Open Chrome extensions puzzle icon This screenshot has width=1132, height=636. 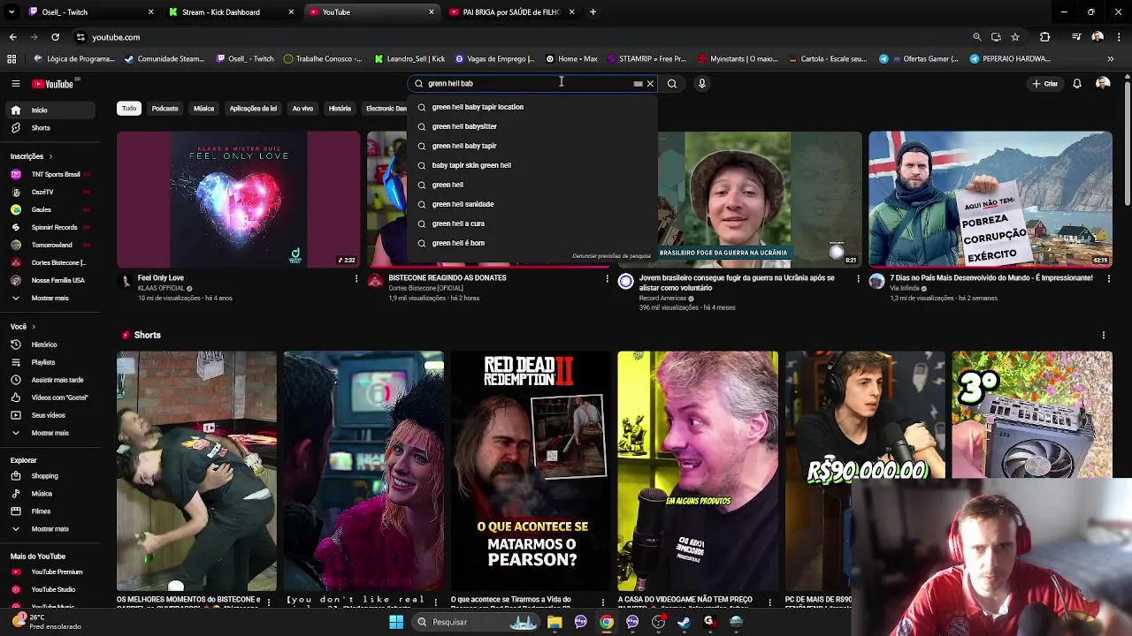(x=1045, y=37)
